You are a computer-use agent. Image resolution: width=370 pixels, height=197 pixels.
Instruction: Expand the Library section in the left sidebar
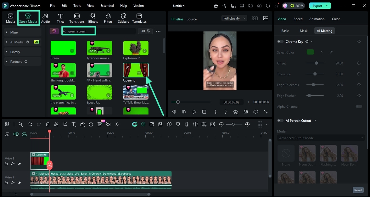pos(16,52)
